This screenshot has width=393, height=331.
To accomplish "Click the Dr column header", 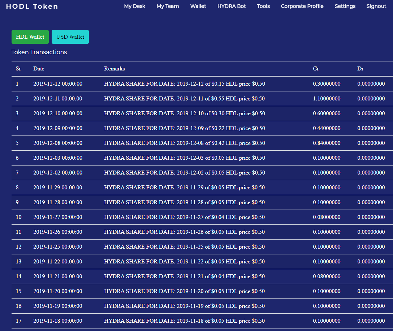I will 360,69.
